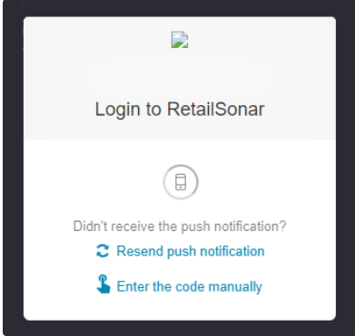Click the circular arrows resend icon
The image size is (355, 336).
[103, 251]
